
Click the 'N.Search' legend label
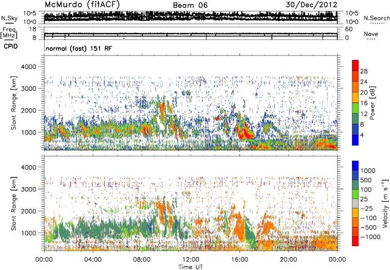[x=376, y=18]
